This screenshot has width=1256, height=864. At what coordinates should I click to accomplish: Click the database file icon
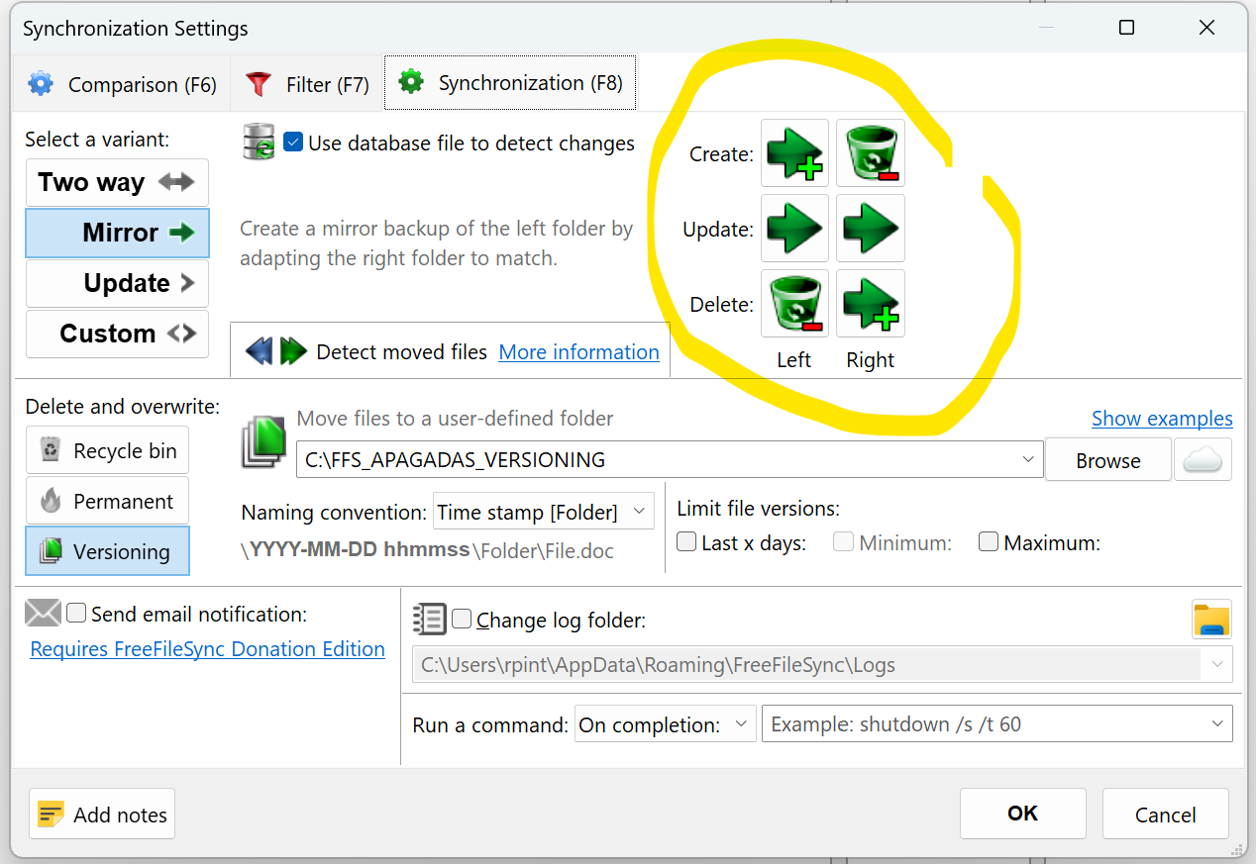[260, 143]
